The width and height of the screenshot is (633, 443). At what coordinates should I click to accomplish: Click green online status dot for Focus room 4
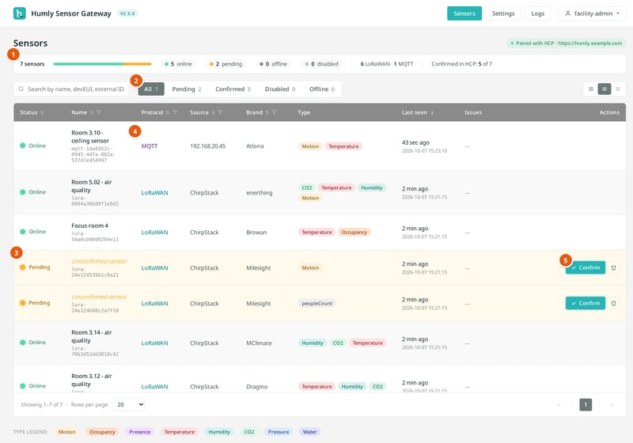(23, 232)
